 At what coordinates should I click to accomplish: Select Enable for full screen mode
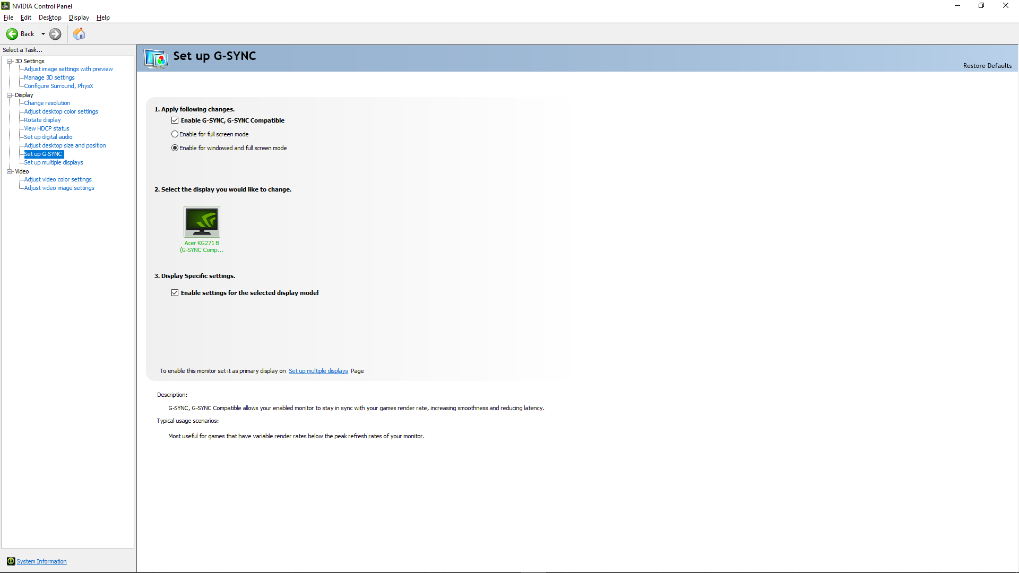pos(175,134)
